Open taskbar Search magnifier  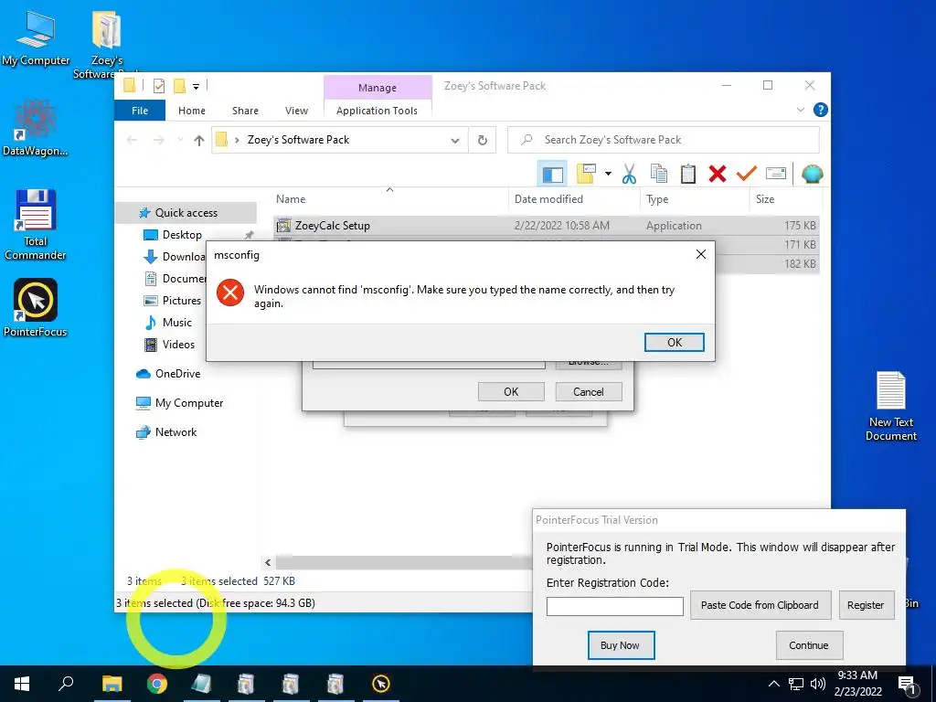click(x=66, y=683)
